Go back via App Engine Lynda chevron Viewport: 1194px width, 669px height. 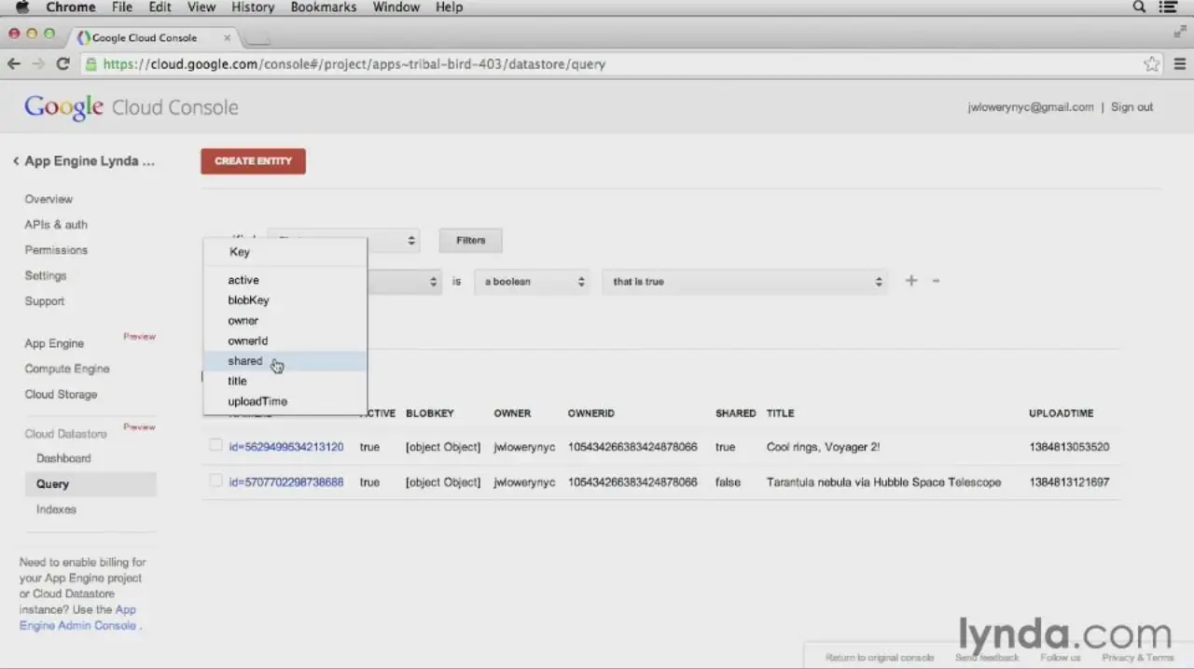(16, 160)
